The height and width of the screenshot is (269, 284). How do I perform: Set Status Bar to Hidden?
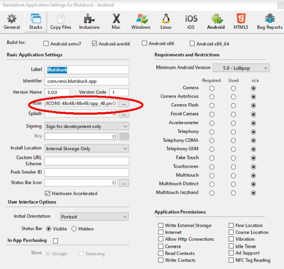pos(74,229)
